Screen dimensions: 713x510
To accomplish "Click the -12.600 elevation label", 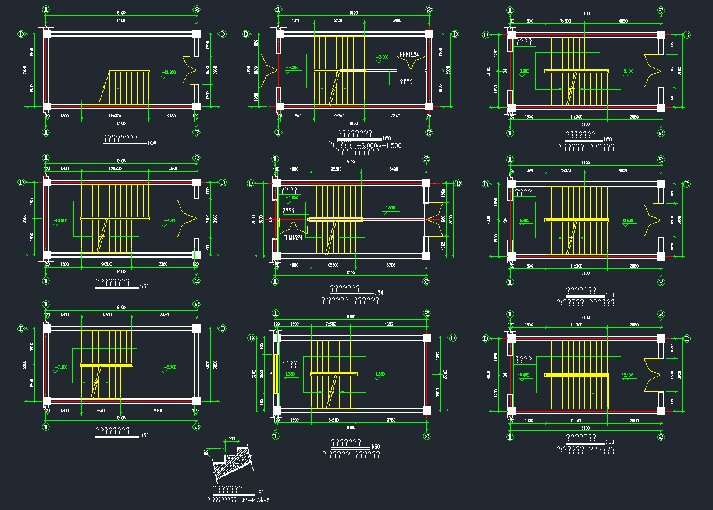I will 169,72.
